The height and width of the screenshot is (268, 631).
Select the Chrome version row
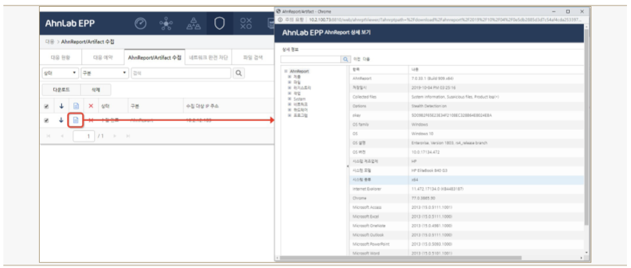tap(466, 197)
